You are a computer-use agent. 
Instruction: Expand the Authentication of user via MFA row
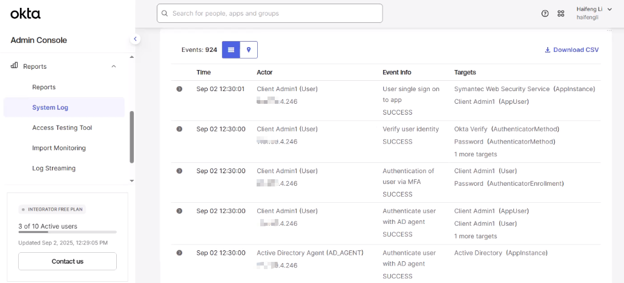tap(180, 171)
